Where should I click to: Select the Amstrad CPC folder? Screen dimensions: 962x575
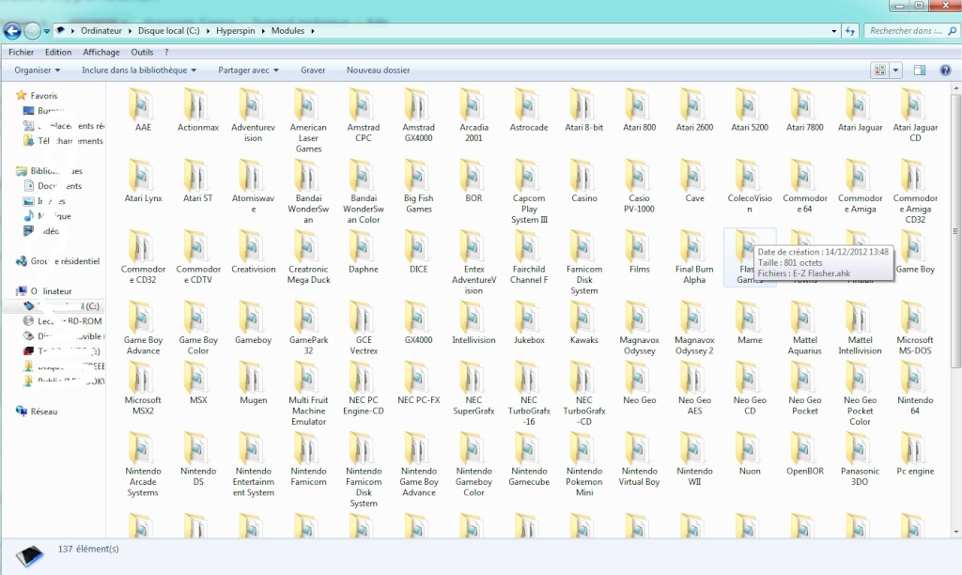point(364,116)
